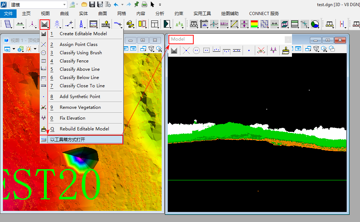Viewport: 360px width, 222px height.
Task: Click 以工具箱方式打开 menu option
Action: (x=68, y=139)
